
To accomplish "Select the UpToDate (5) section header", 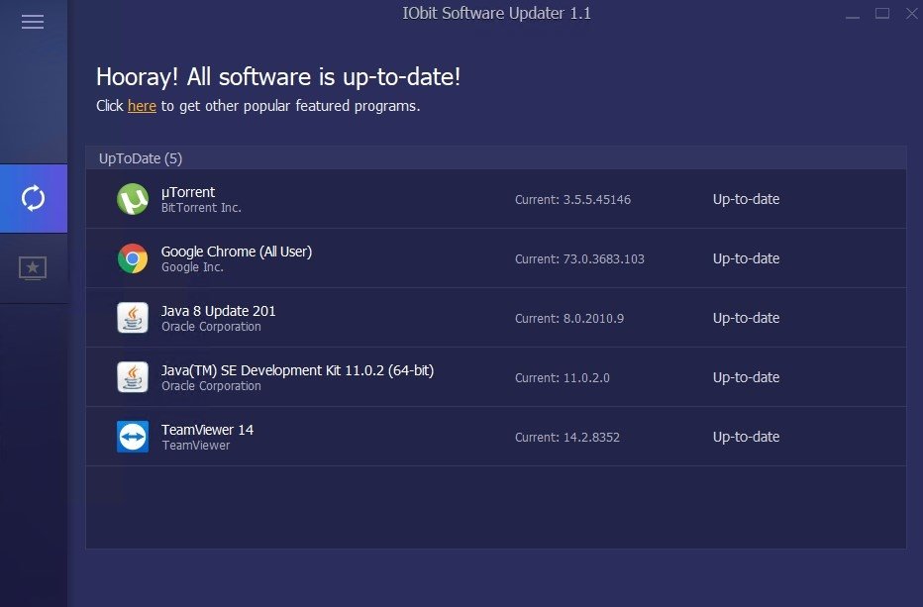I will [495, 158].
